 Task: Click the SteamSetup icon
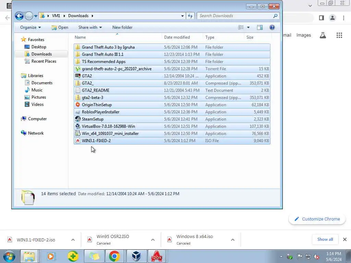78,119
